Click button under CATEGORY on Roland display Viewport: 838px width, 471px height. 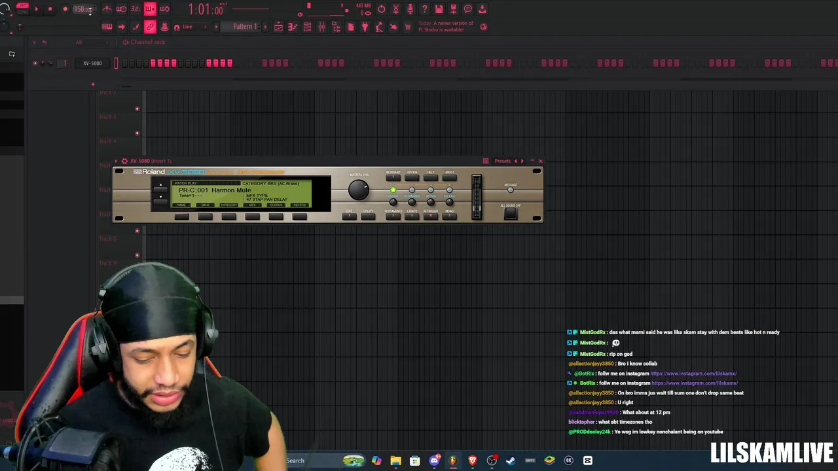point(228,217)
